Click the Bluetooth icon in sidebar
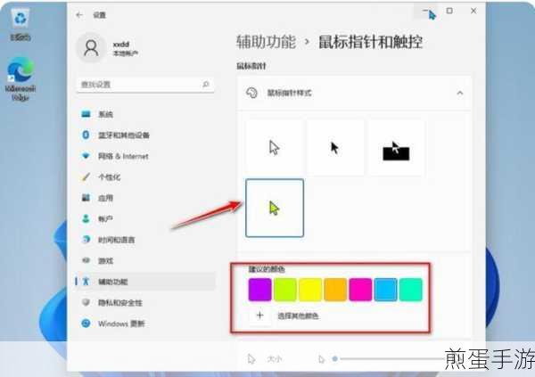This screenshot has height=377, width=535. tap(86, 135)
